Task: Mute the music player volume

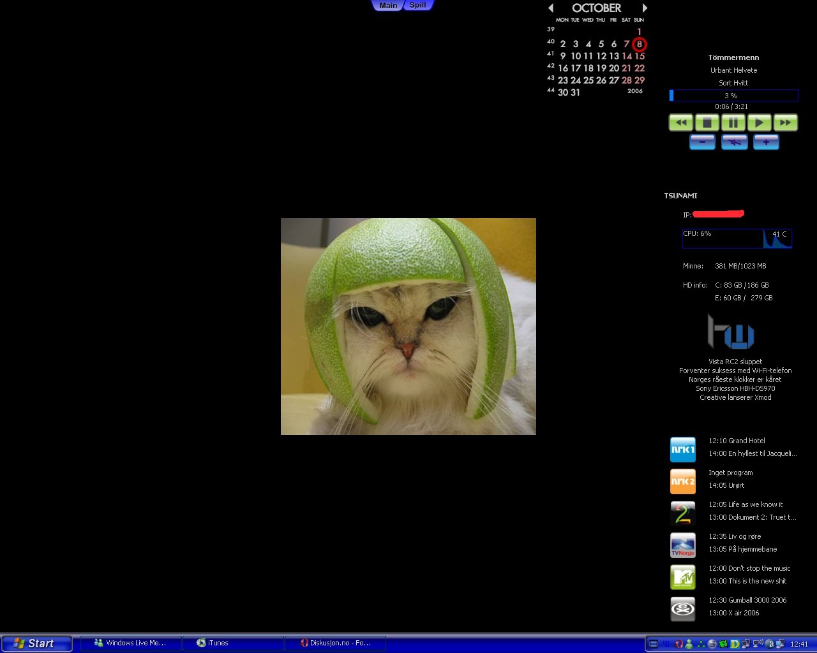Action: click(x=734, y=142)
